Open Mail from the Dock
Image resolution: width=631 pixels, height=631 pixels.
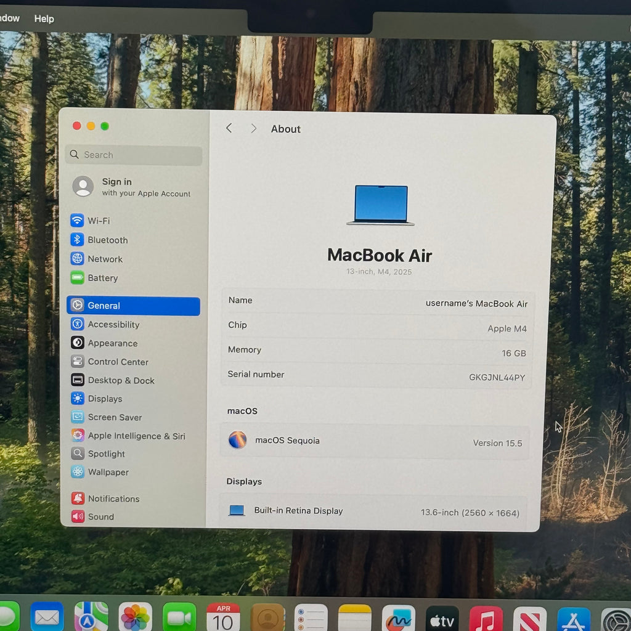pyautogui.click(x=47, y=617)
